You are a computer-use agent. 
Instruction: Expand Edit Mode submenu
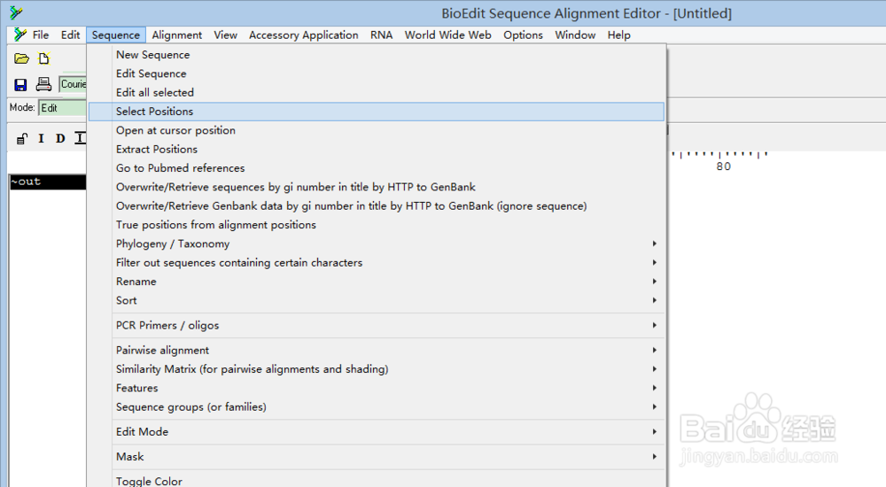[377, 431]
